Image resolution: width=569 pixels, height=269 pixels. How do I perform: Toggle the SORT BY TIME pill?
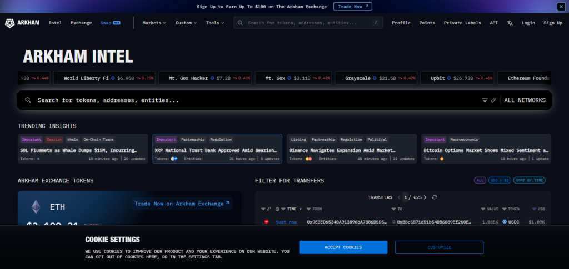coord(530,181)
